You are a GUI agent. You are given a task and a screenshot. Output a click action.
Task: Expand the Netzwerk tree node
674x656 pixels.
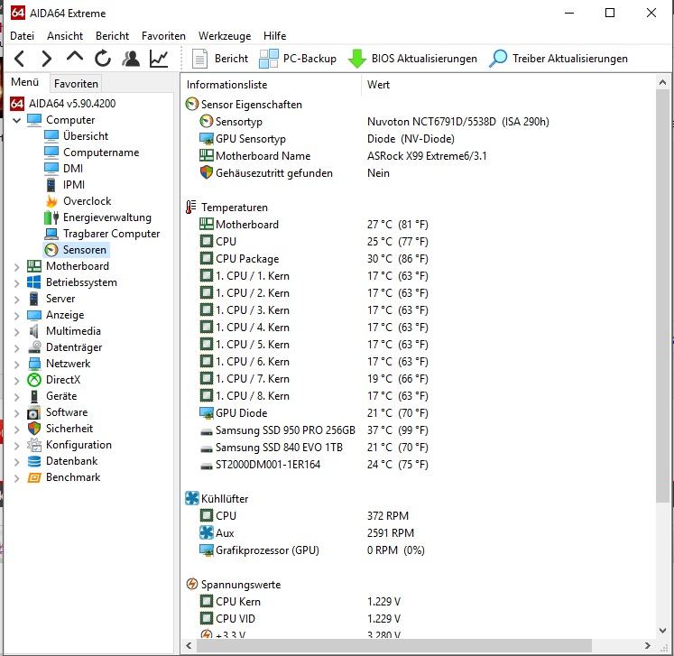(17, 365)
